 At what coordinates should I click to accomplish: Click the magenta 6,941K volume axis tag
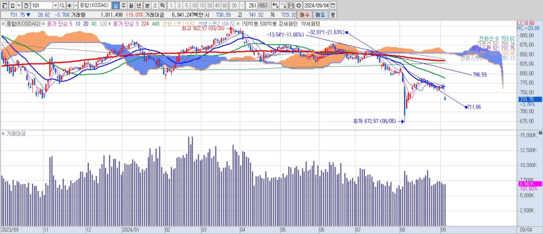click(530, 184)
